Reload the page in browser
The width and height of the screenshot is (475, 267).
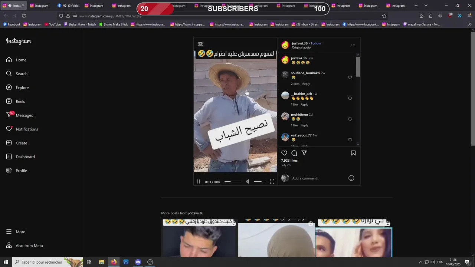point(24,16)
